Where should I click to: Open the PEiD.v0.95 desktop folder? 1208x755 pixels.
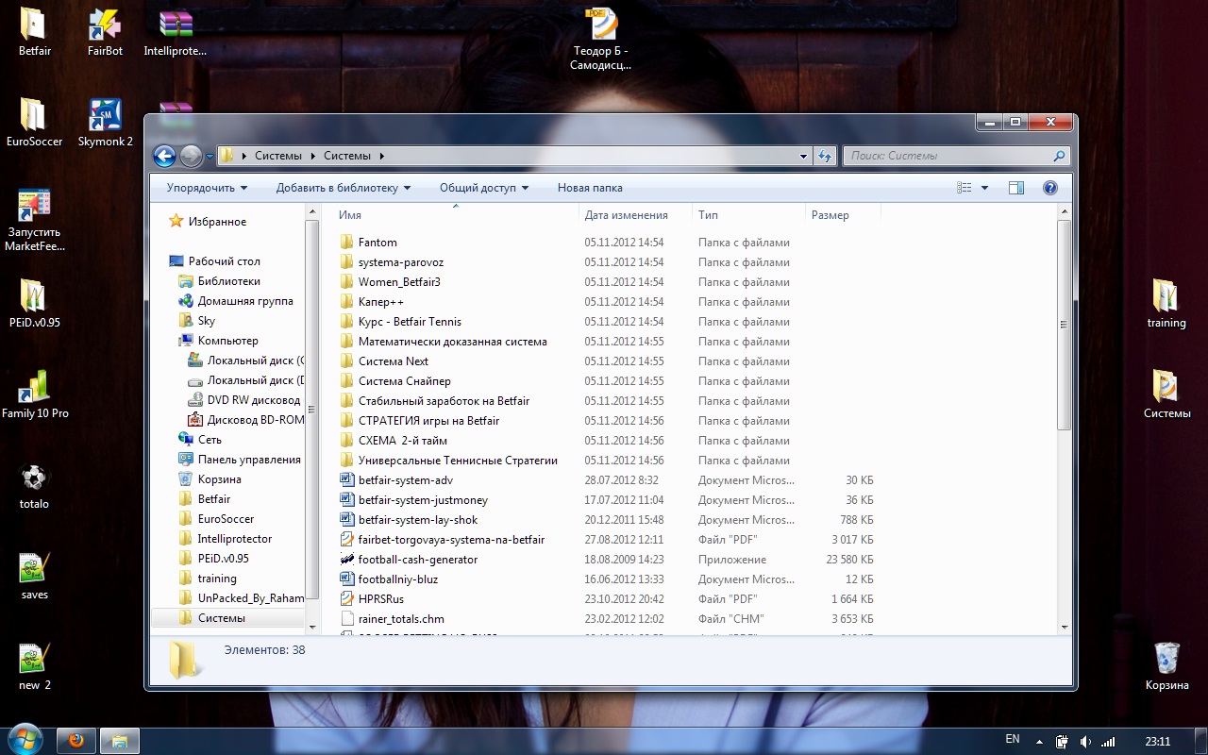(34, 303)
